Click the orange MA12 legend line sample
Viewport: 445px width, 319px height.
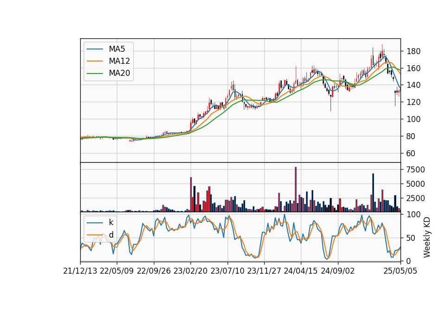[95, 61]
